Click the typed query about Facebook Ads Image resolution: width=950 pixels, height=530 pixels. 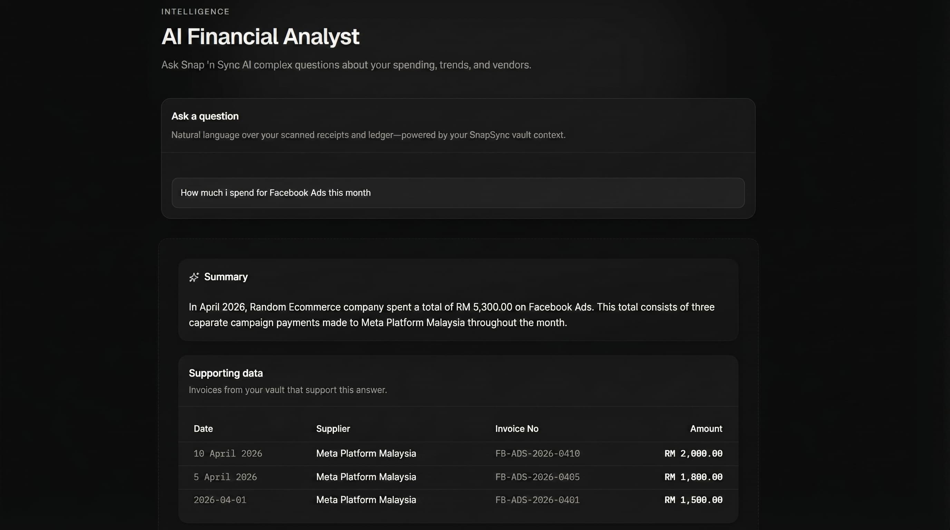(x=275, y=193)
